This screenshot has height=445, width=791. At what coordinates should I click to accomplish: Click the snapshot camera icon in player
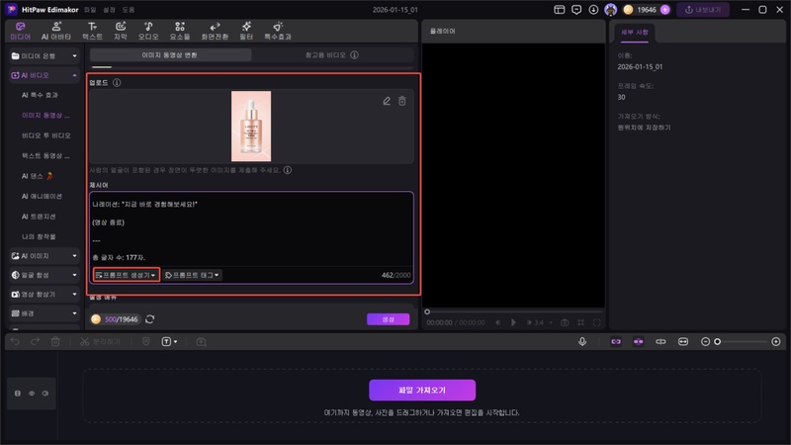(x=563, y=322)
